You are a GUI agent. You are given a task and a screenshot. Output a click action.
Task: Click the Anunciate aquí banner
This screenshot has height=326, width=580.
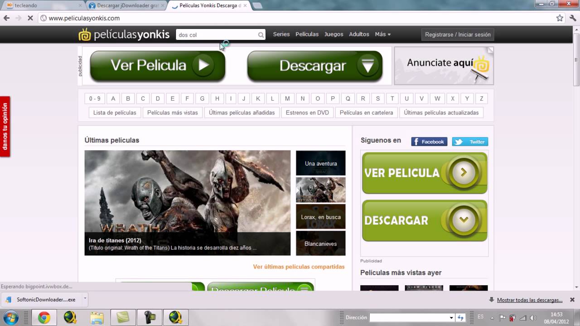pyautogui.click(x=444, y=66)
